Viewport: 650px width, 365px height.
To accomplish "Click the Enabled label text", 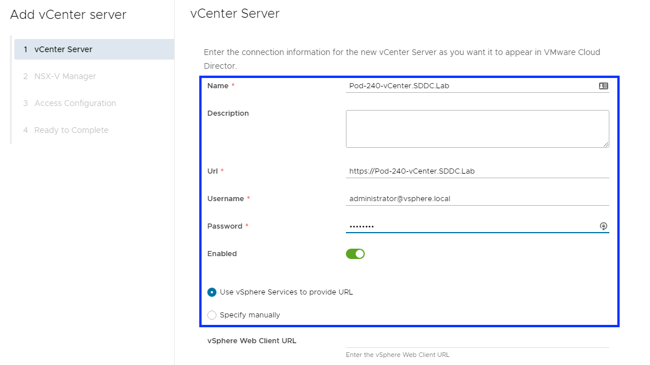I will (x=222, y=254).
